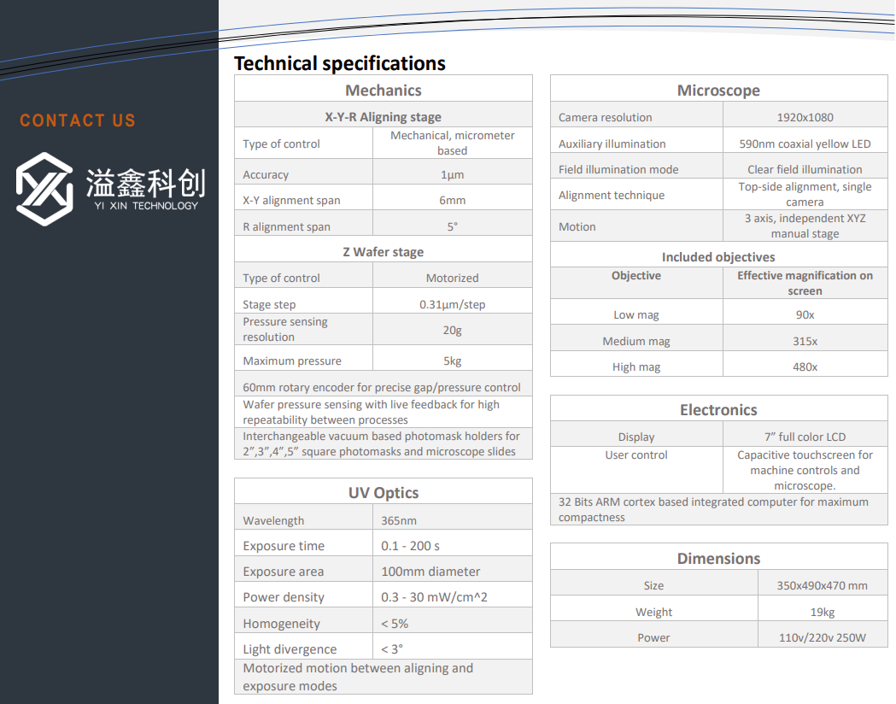
Task: Click 'Mechanical, micrometer based' value
Action: (x=453, y=143)
